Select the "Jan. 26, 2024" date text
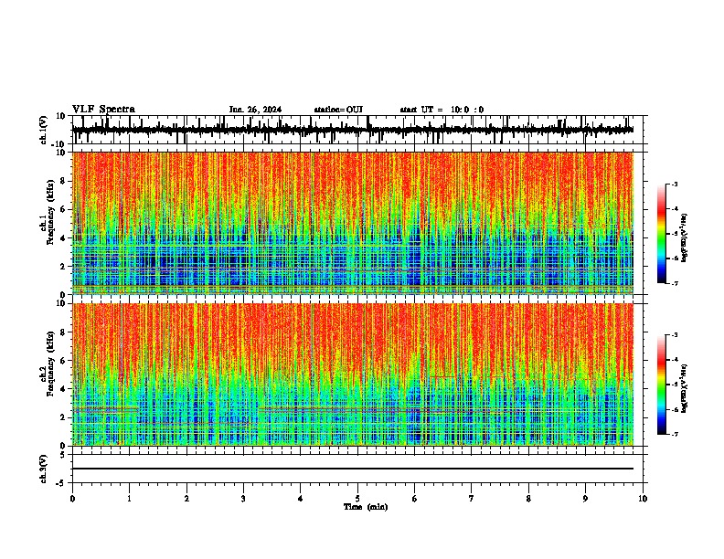The width and height of the screenshot is (724, 559). [255, 110]
